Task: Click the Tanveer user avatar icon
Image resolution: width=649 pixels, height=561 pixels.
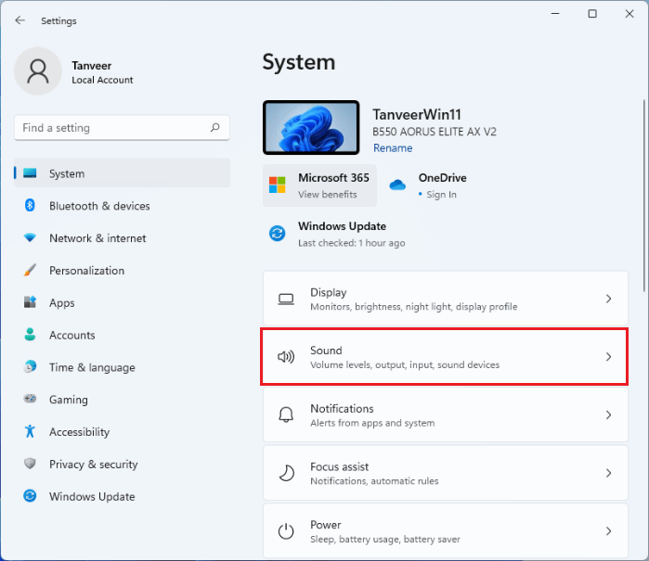Action: 38,71
